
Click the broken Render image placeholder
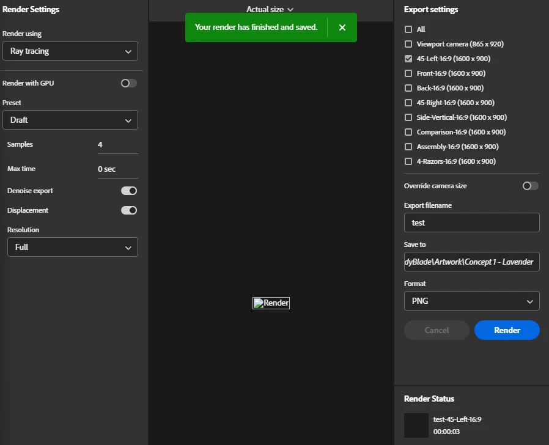tap(271, 303)
